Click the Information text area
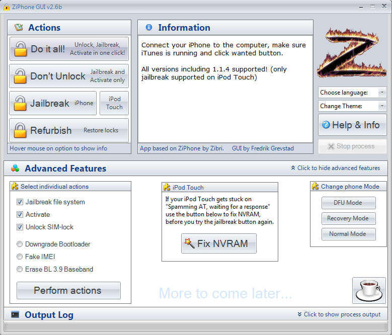 [225, 89]
